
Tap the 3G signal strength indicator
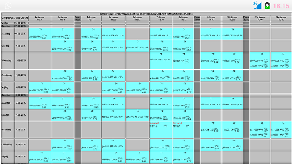257,5
